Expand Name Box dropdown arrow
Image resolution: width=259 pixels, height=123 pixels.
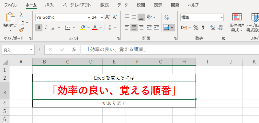(31, 50)
